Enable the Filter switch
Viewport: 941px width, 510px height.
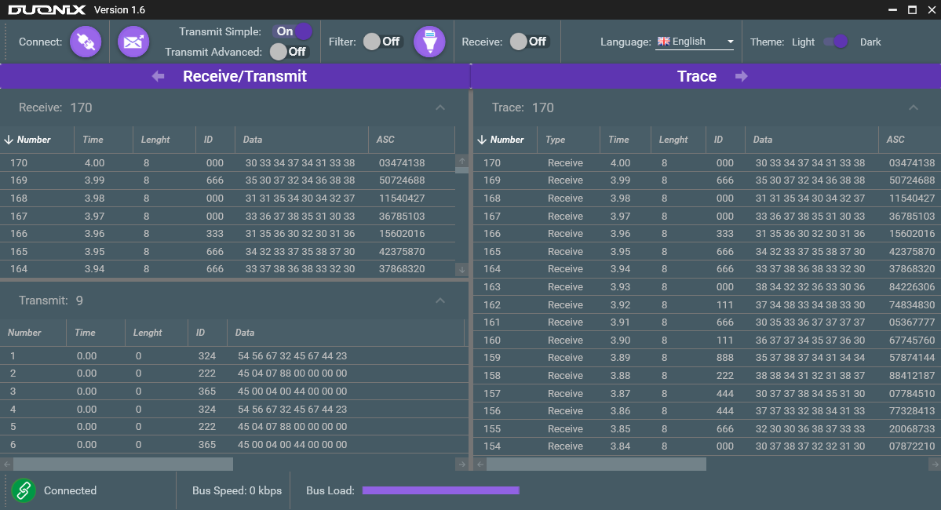pos(382,42)
